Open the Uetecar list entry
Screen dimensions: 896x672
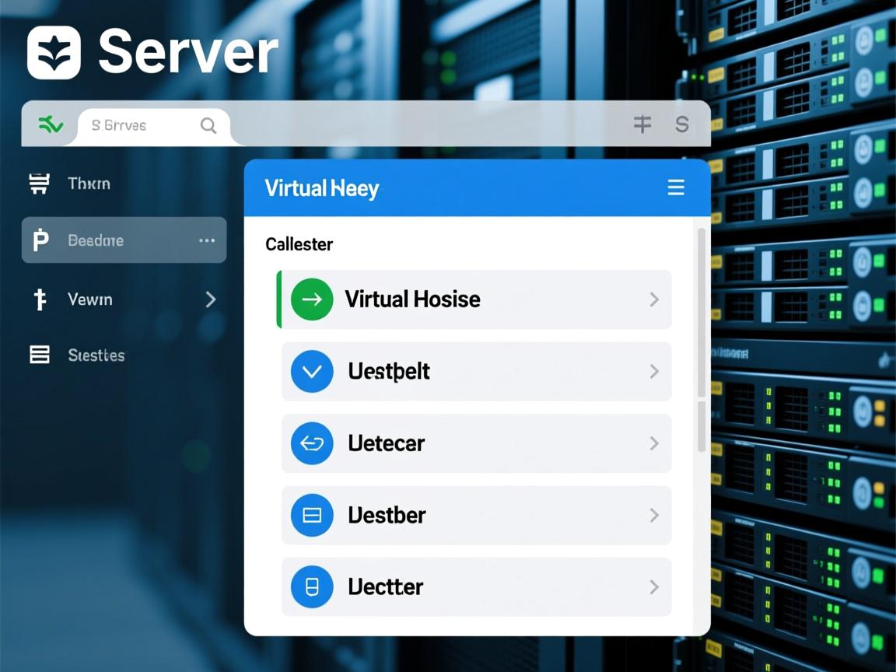[476, 443]
